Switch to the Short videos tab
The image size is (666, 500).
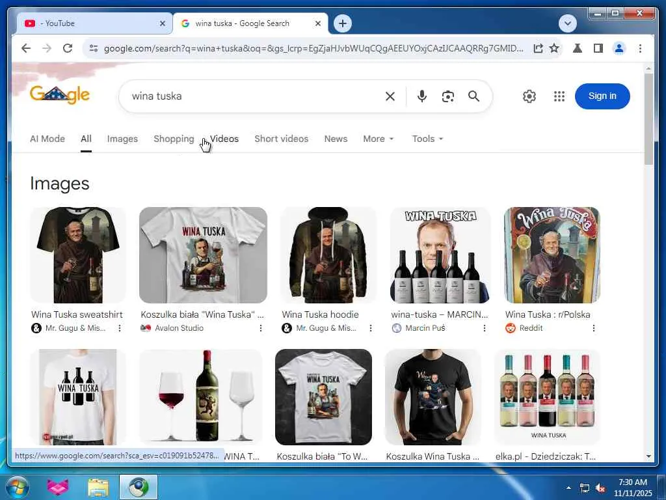tap(281, 139)
